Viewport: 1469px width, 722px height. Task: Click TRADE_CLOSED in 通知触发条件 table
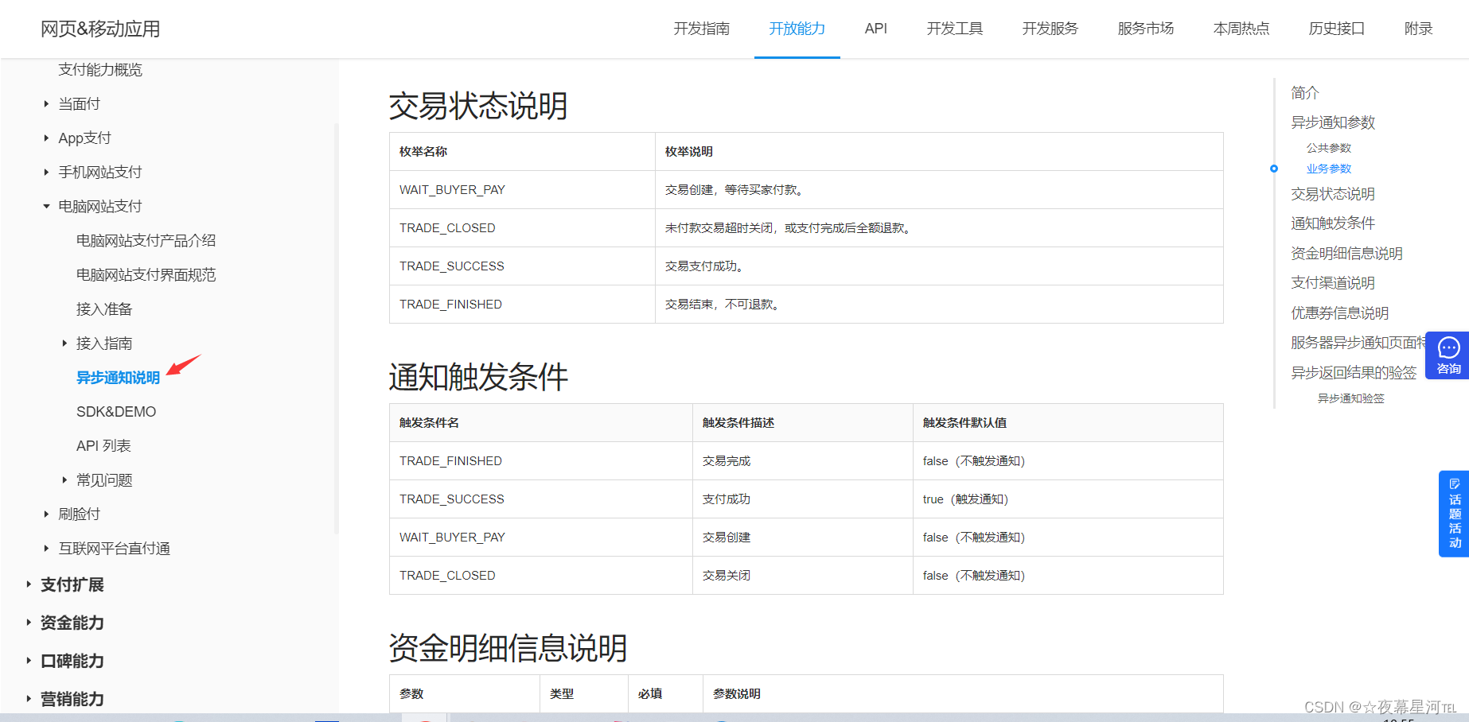pos(447,576)
